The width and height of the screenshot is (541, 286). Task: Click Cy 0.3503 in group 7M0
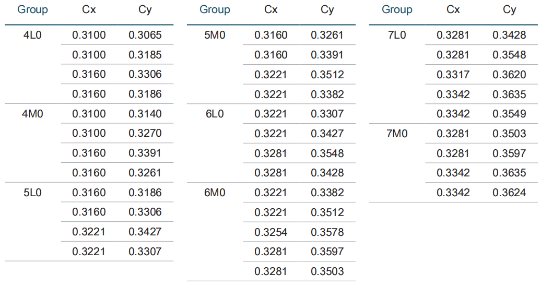[509, 134]
